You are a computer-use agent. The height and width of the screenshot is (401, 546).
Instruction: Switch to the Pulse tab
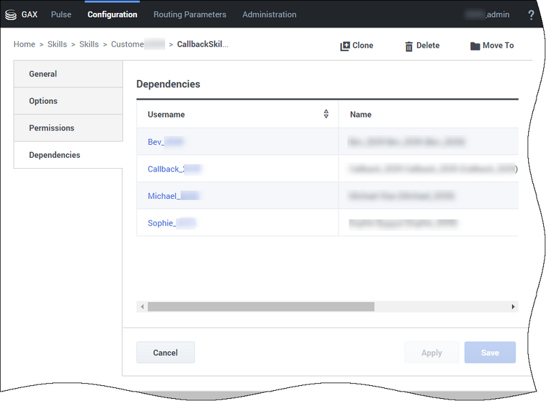pyautogui.click(x=61, y=14)
